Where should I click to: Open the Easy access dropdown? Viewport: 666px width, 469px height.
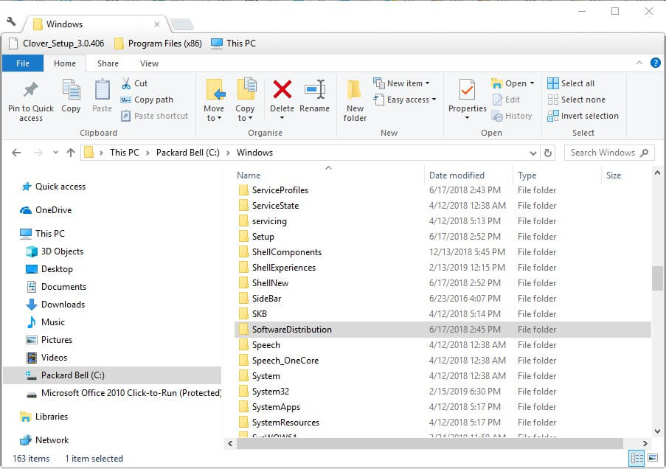pos(405,100)
